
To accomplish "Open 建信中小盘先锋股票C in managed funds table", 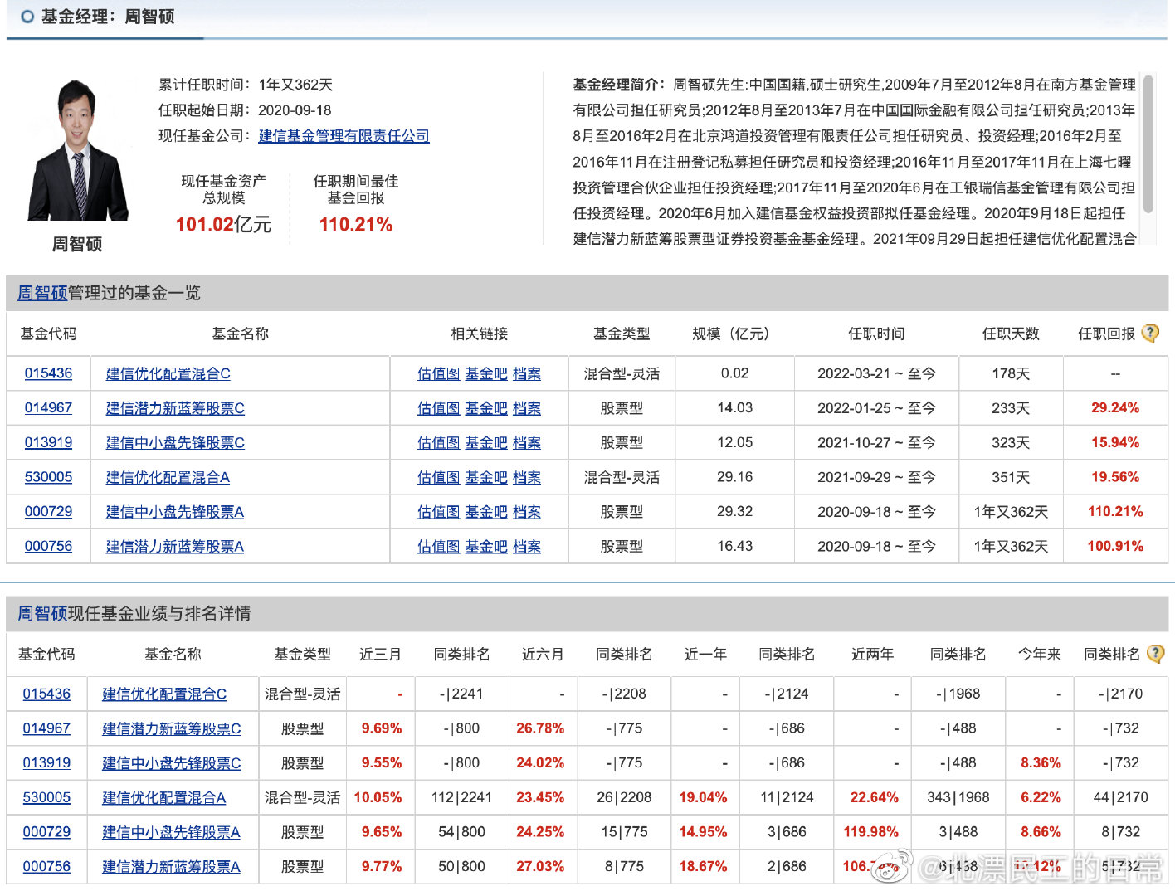I will coord(175,442).
